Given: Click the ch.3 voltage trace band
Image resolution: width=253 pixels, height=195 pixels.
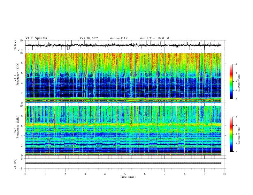Looking at the screenshot, I should [x=123, y=163].
